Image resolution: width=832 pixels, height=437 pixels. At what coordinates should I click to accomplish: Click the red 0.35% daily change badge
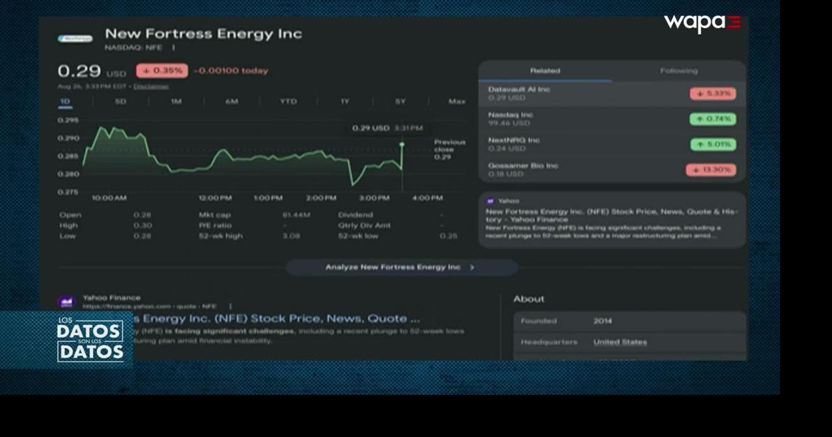[x=162, y=71]
